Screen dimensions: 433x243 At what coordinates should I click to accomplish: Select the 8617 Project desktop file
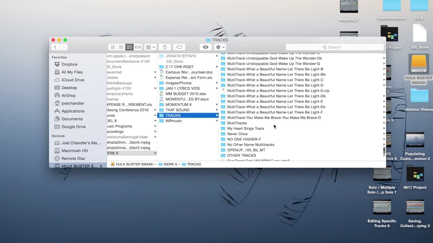point(415,177)
